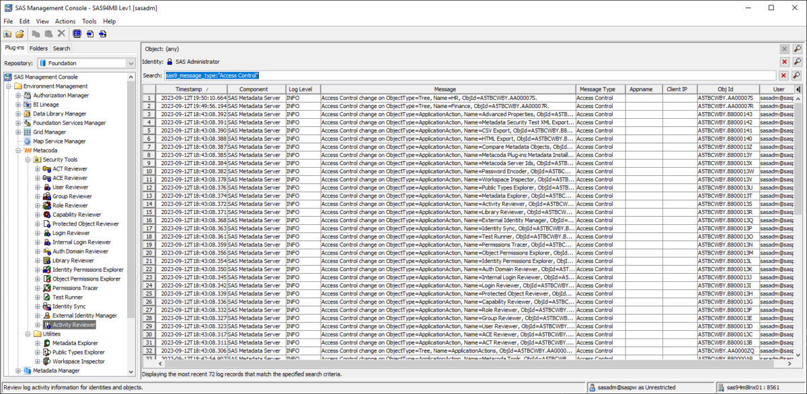Click the Log Level column header
Image resolution: width=807 pixels, height=394 pixels.
pyautogui.click(x=300, y=89)
